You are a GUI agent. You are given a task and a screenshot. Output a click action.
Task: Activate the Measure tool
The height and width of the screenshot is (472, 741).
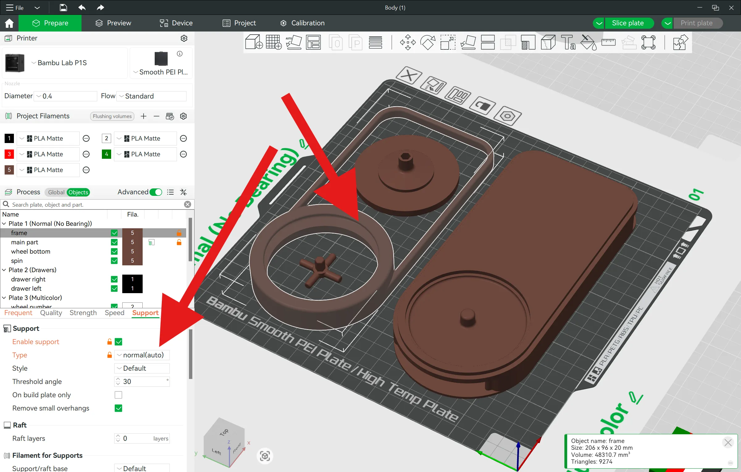(608, 42)
